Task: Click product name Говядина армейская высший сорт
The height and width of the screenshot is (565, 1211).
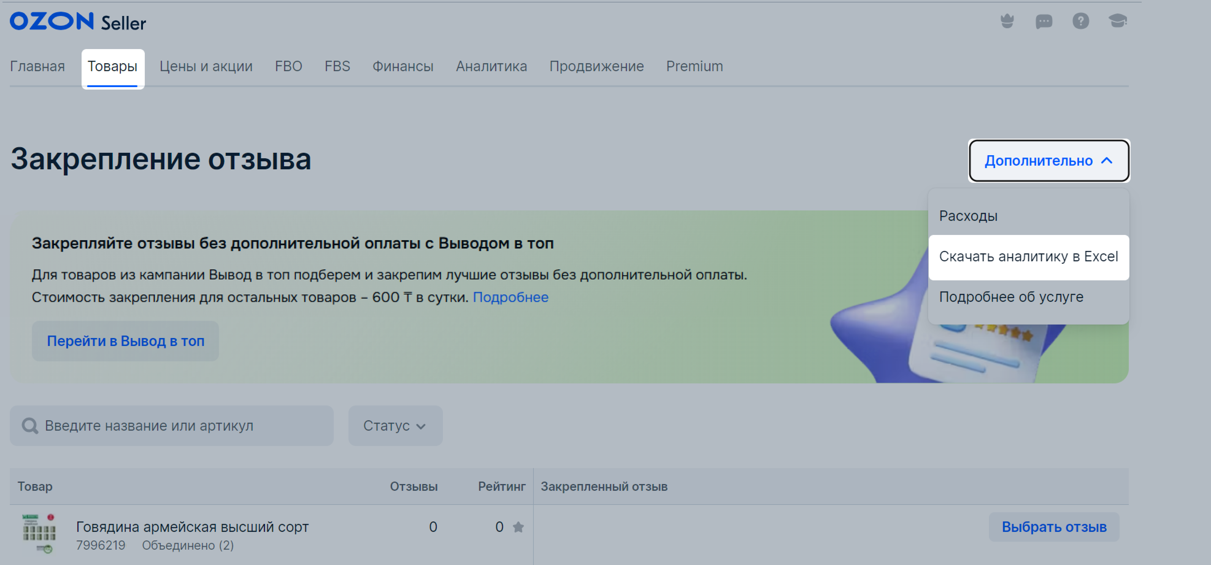Action: tap(192, 527)
